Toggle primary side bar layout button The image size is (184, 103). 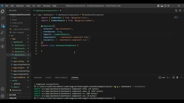coord(159,6)
